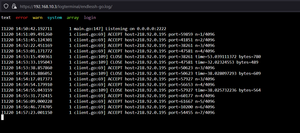Click the log line with port=56653
The image size is (300, 133).
(x=108, y=85)
